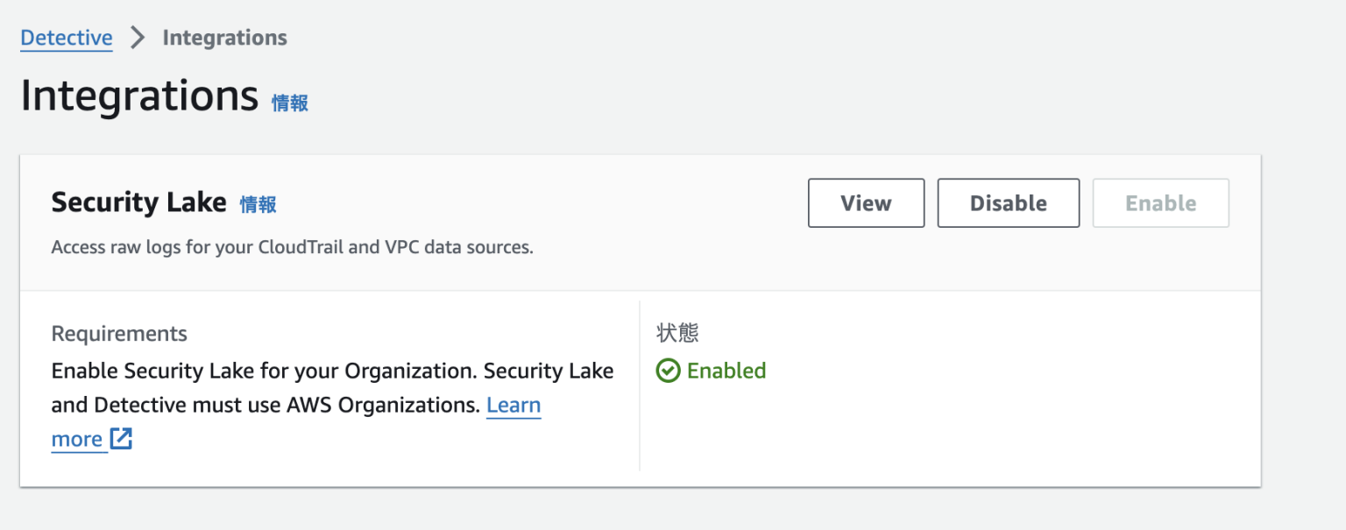Open the 情報 info link beside Integrations heading

(x=290, y=102)
